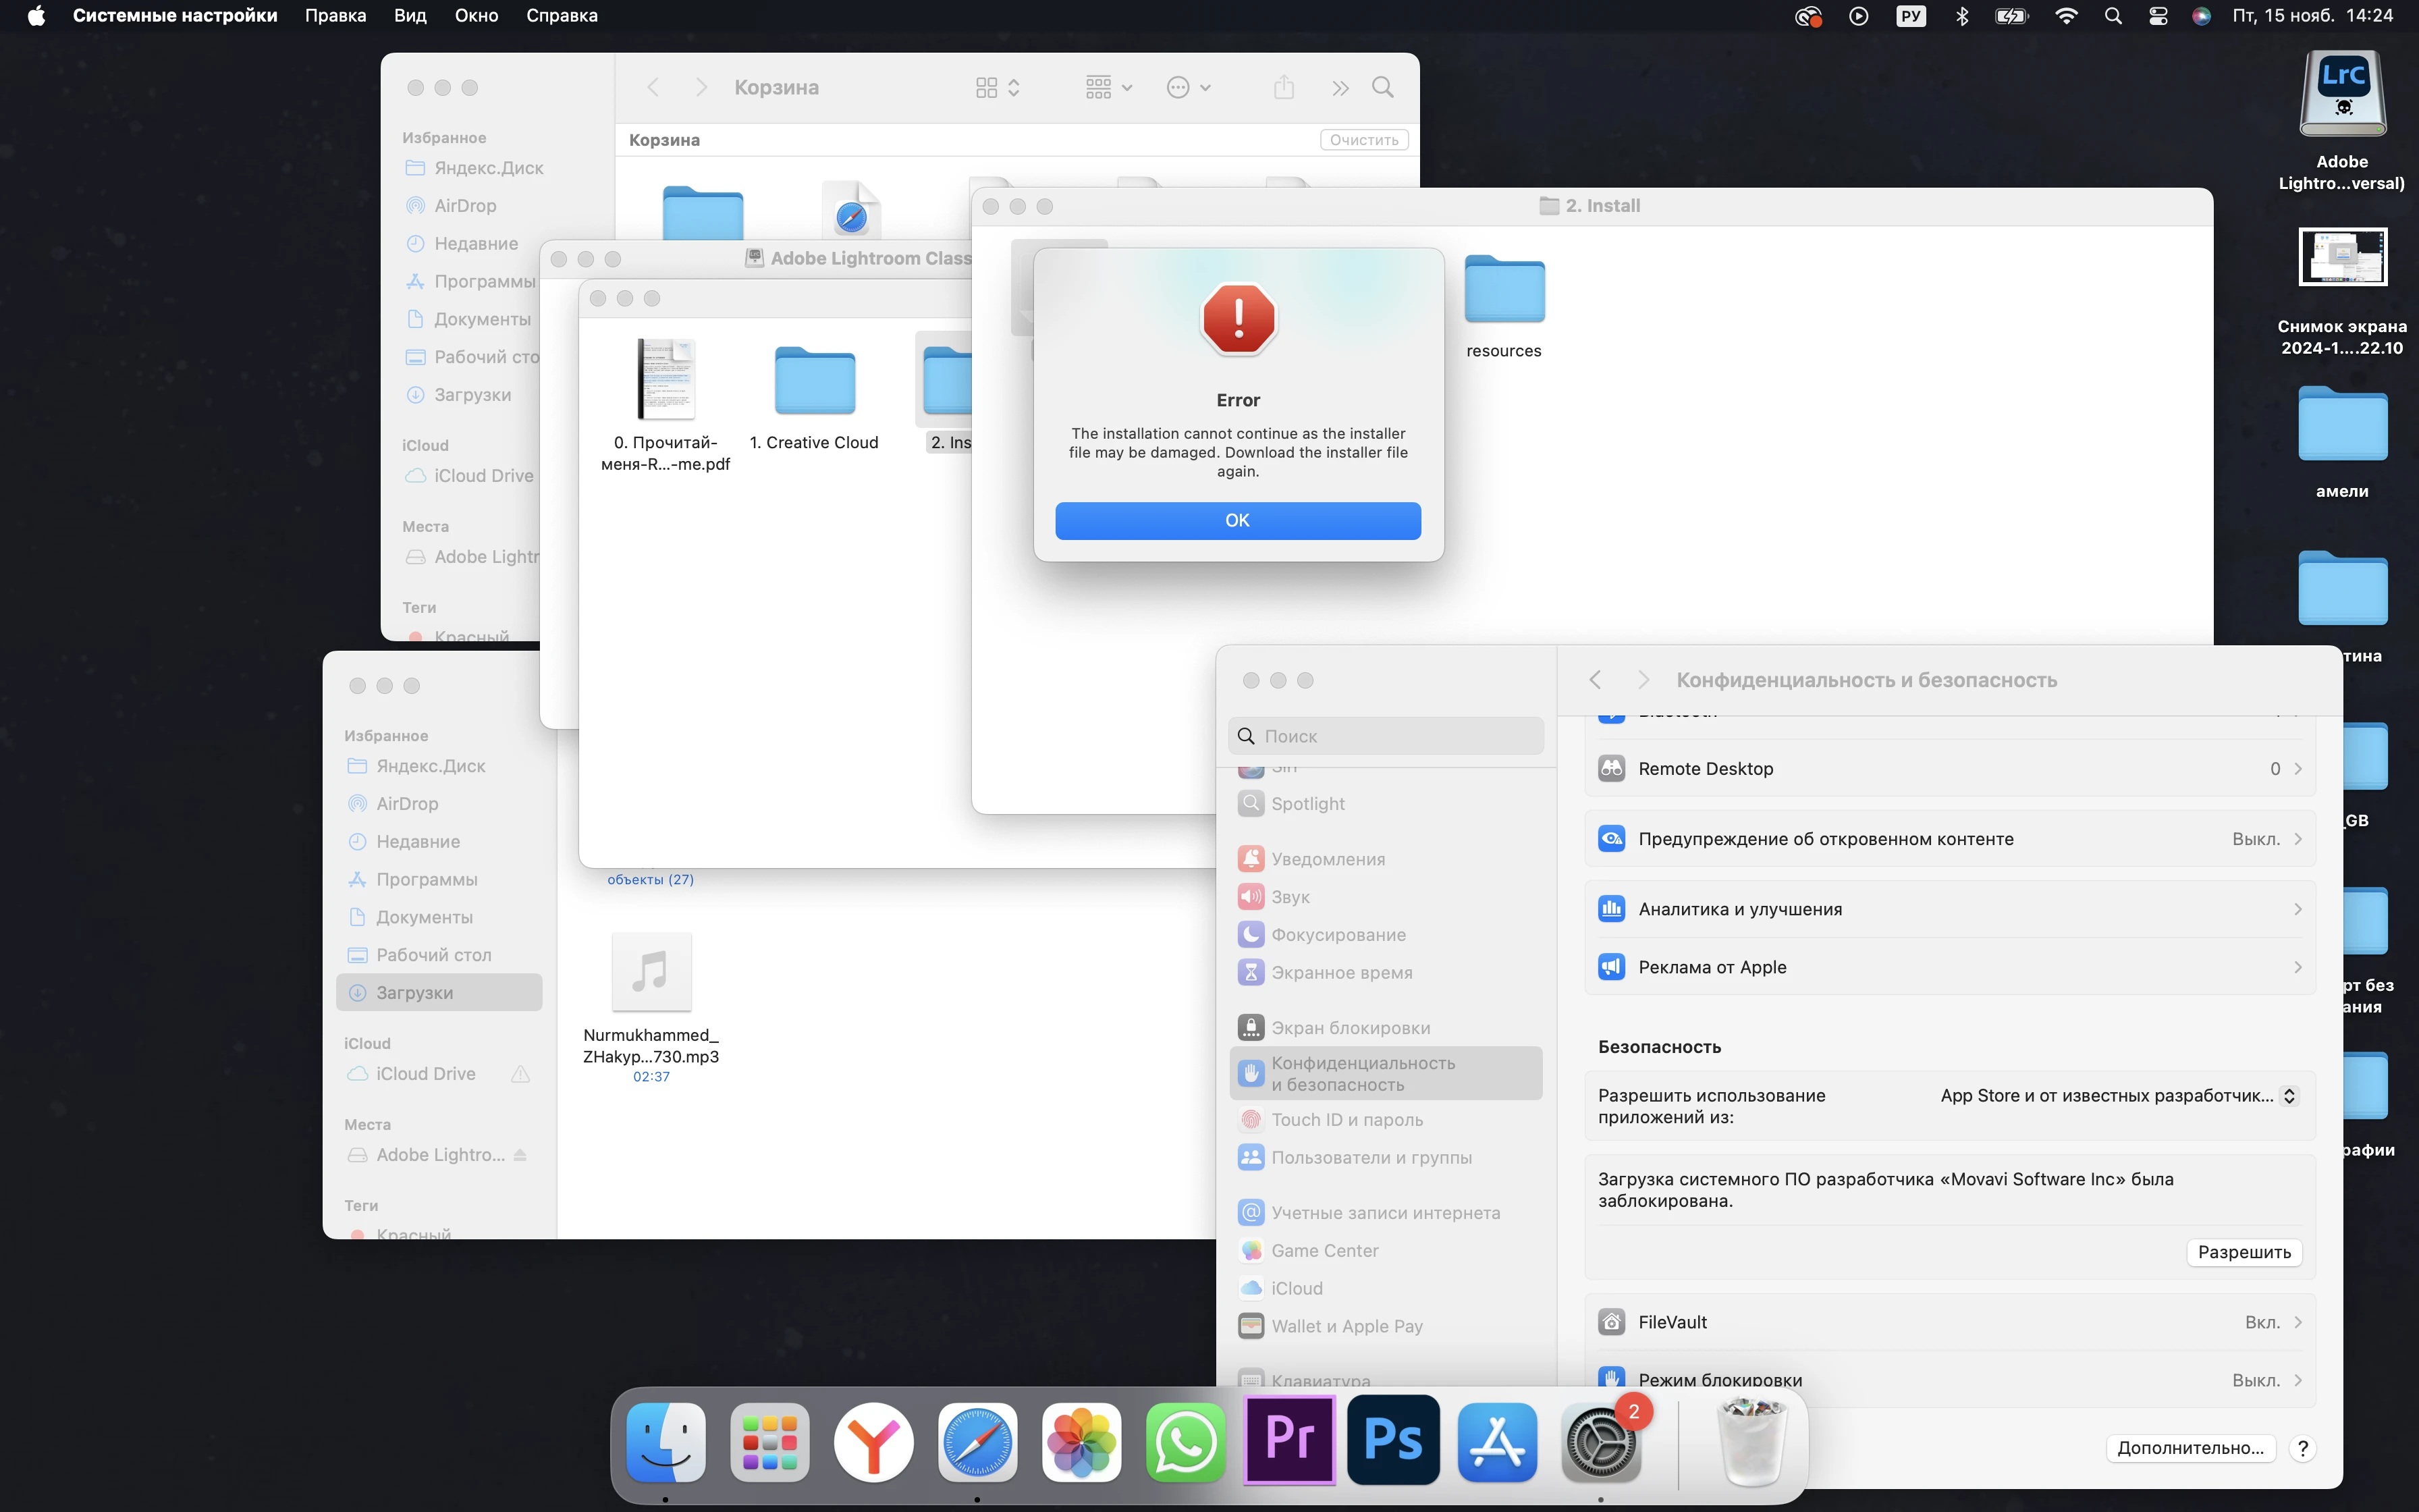Click the РУ input source indicator
Screen dimensions: 2419x1512
1911,15
